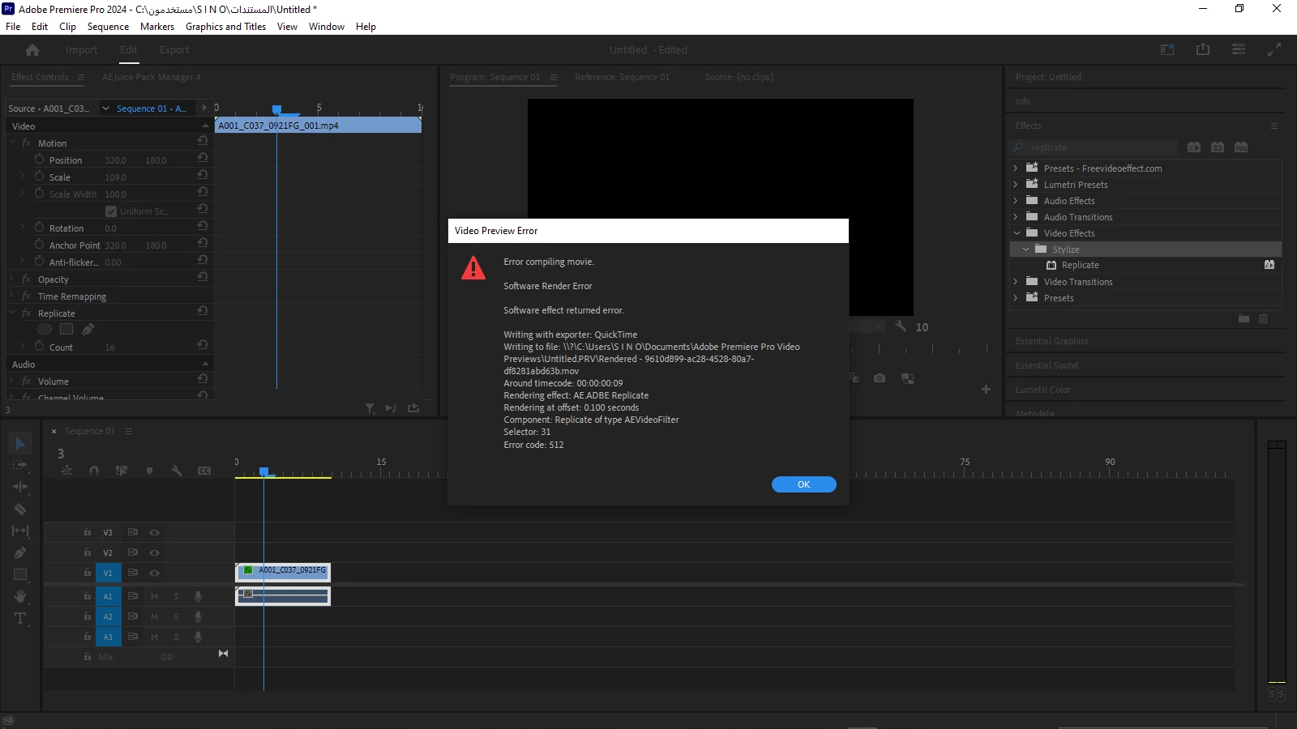Open the Source clip dropdown arrow
The image size is (1297, 729).
click(x=105, y=109)
